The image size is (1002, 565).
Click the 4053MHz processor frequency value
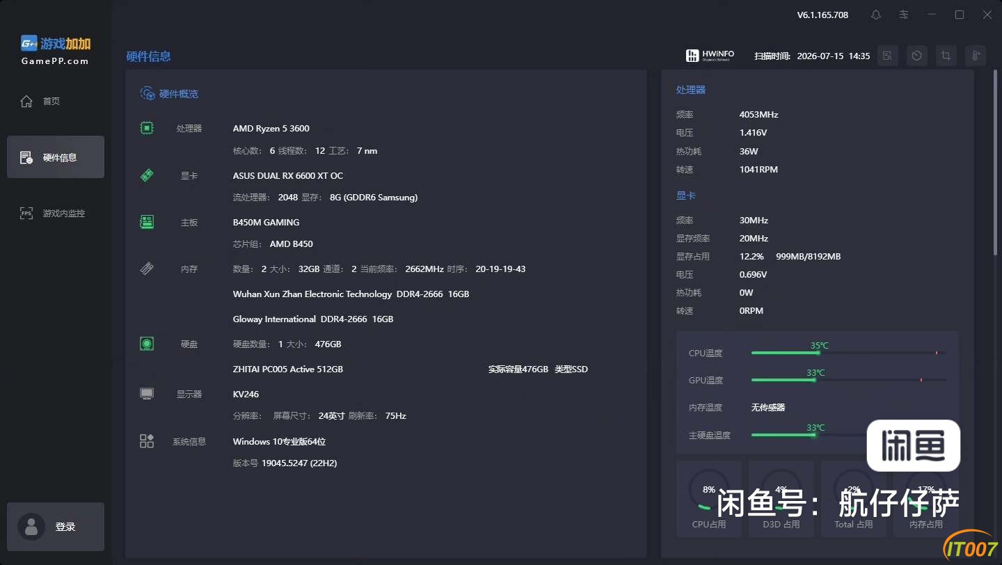[758, 114]
